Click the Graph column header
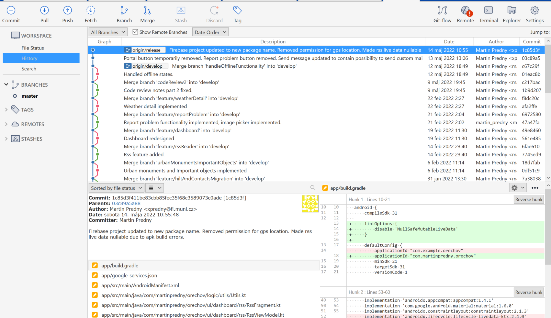 (104, 42)
